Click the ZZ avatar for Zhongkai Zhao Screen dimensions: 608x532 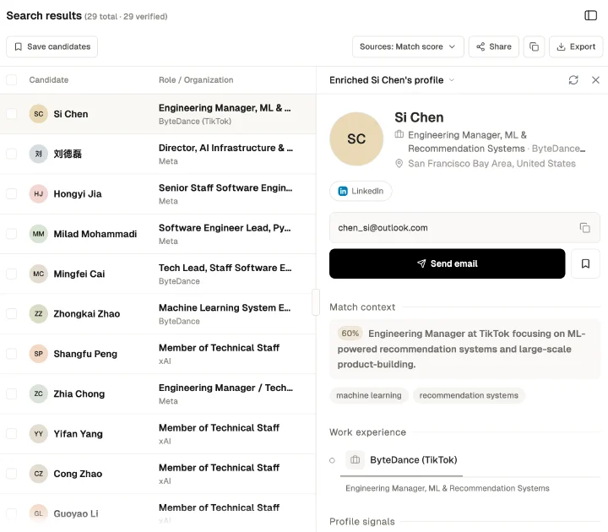[38, 313]
